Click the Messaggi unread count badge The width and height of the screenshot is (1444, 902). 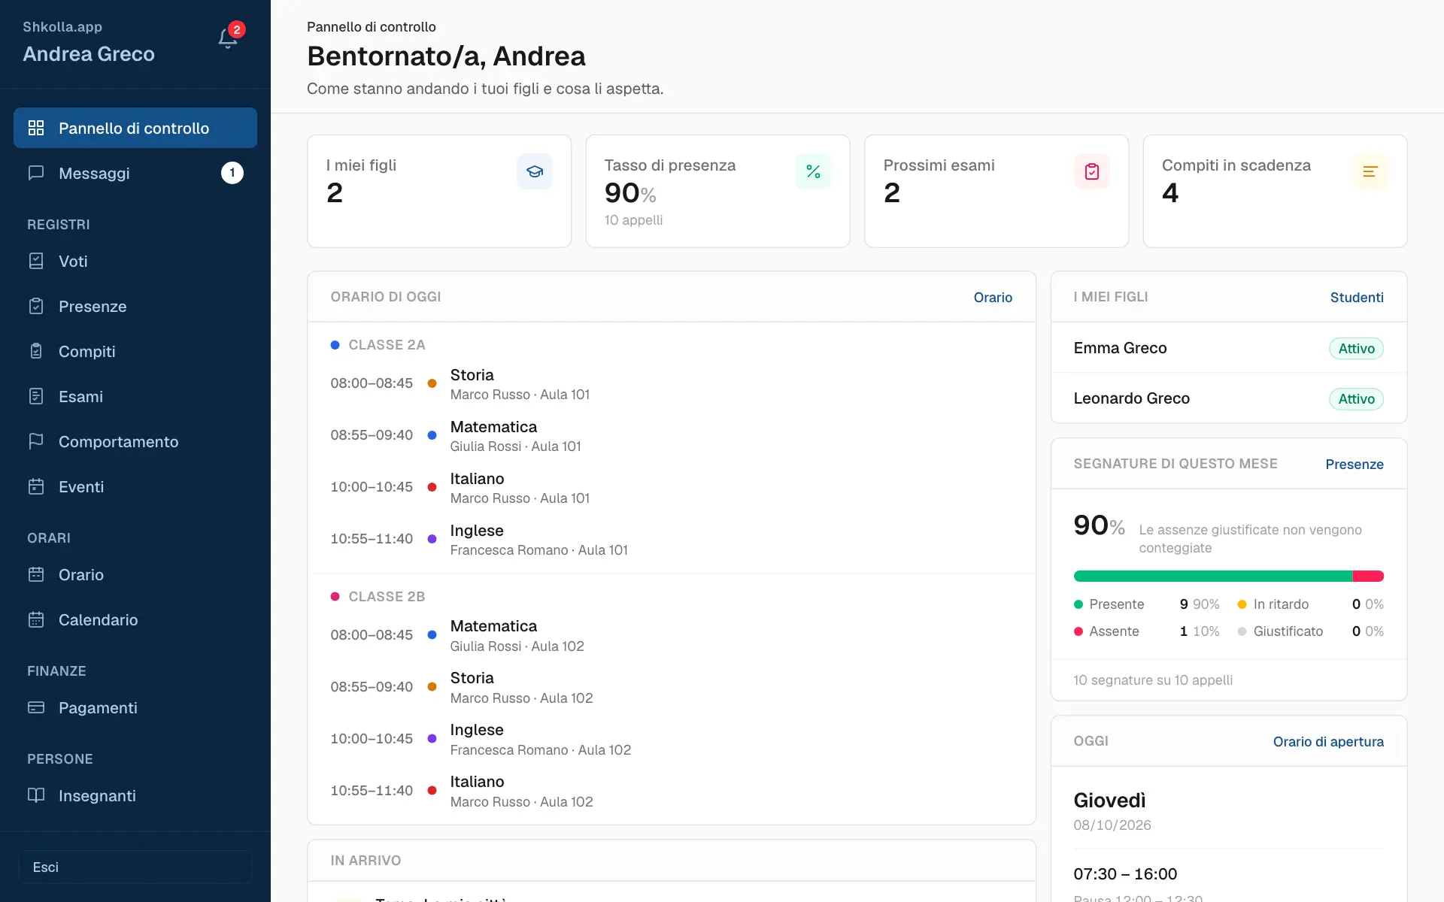232,173
